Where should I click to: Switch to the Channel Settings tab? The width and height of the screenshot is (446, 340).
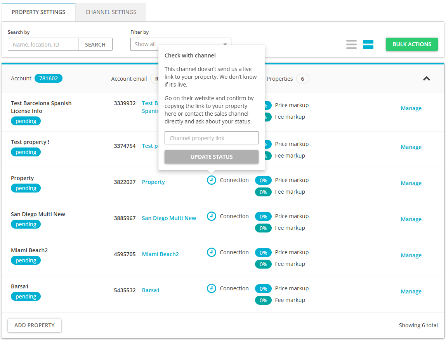tap(111, 12)
